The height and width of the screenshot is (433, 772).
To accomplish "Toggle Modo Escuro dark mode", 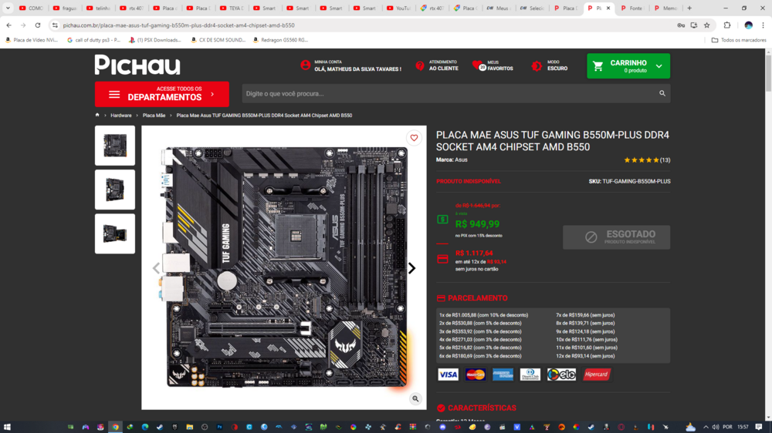I will (x=537, y=66).
